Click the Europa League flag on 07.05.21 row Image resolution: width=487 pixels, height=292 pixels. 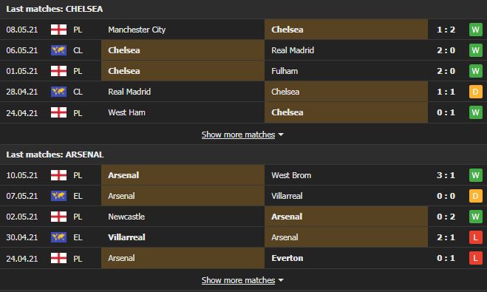[x=58, y=196]
